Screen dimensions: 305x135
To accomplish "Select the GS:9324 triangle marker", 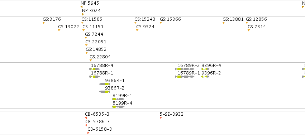I will pos(137,30).
